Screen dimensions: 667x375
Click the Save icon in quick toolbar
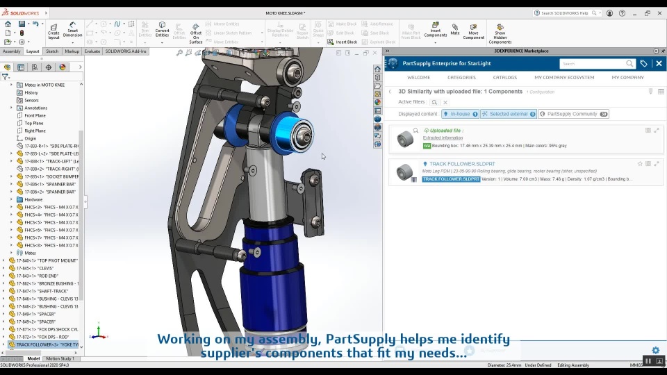[x=22, y=24]
